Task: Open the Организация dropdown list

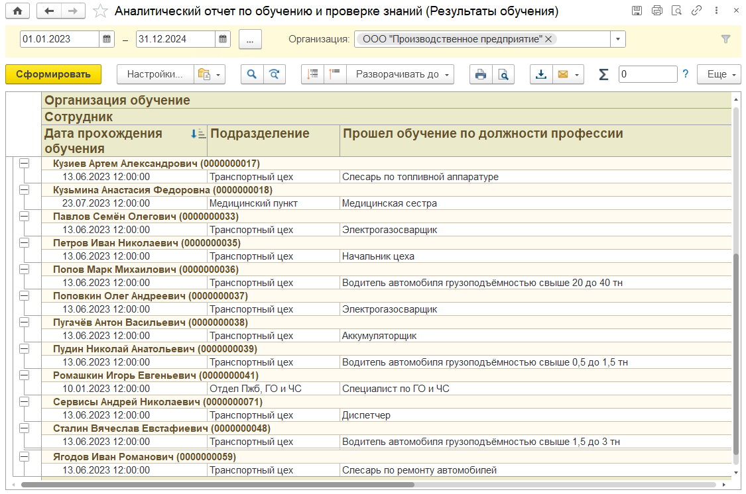Action: coord(617,39)
